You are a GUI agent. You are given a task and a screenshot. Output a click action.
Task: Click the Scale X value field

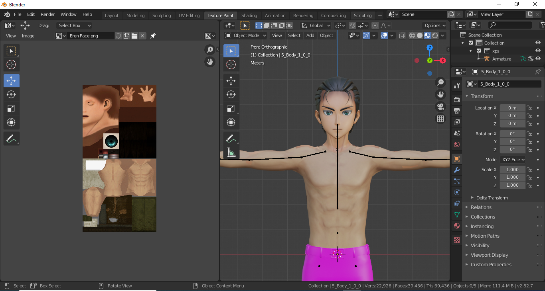point(512,170)
